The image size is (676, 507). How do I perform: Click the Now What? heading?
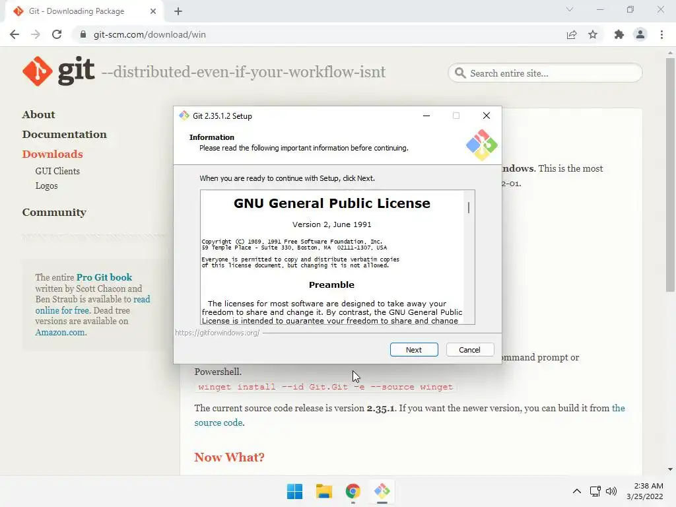point(229,457)
